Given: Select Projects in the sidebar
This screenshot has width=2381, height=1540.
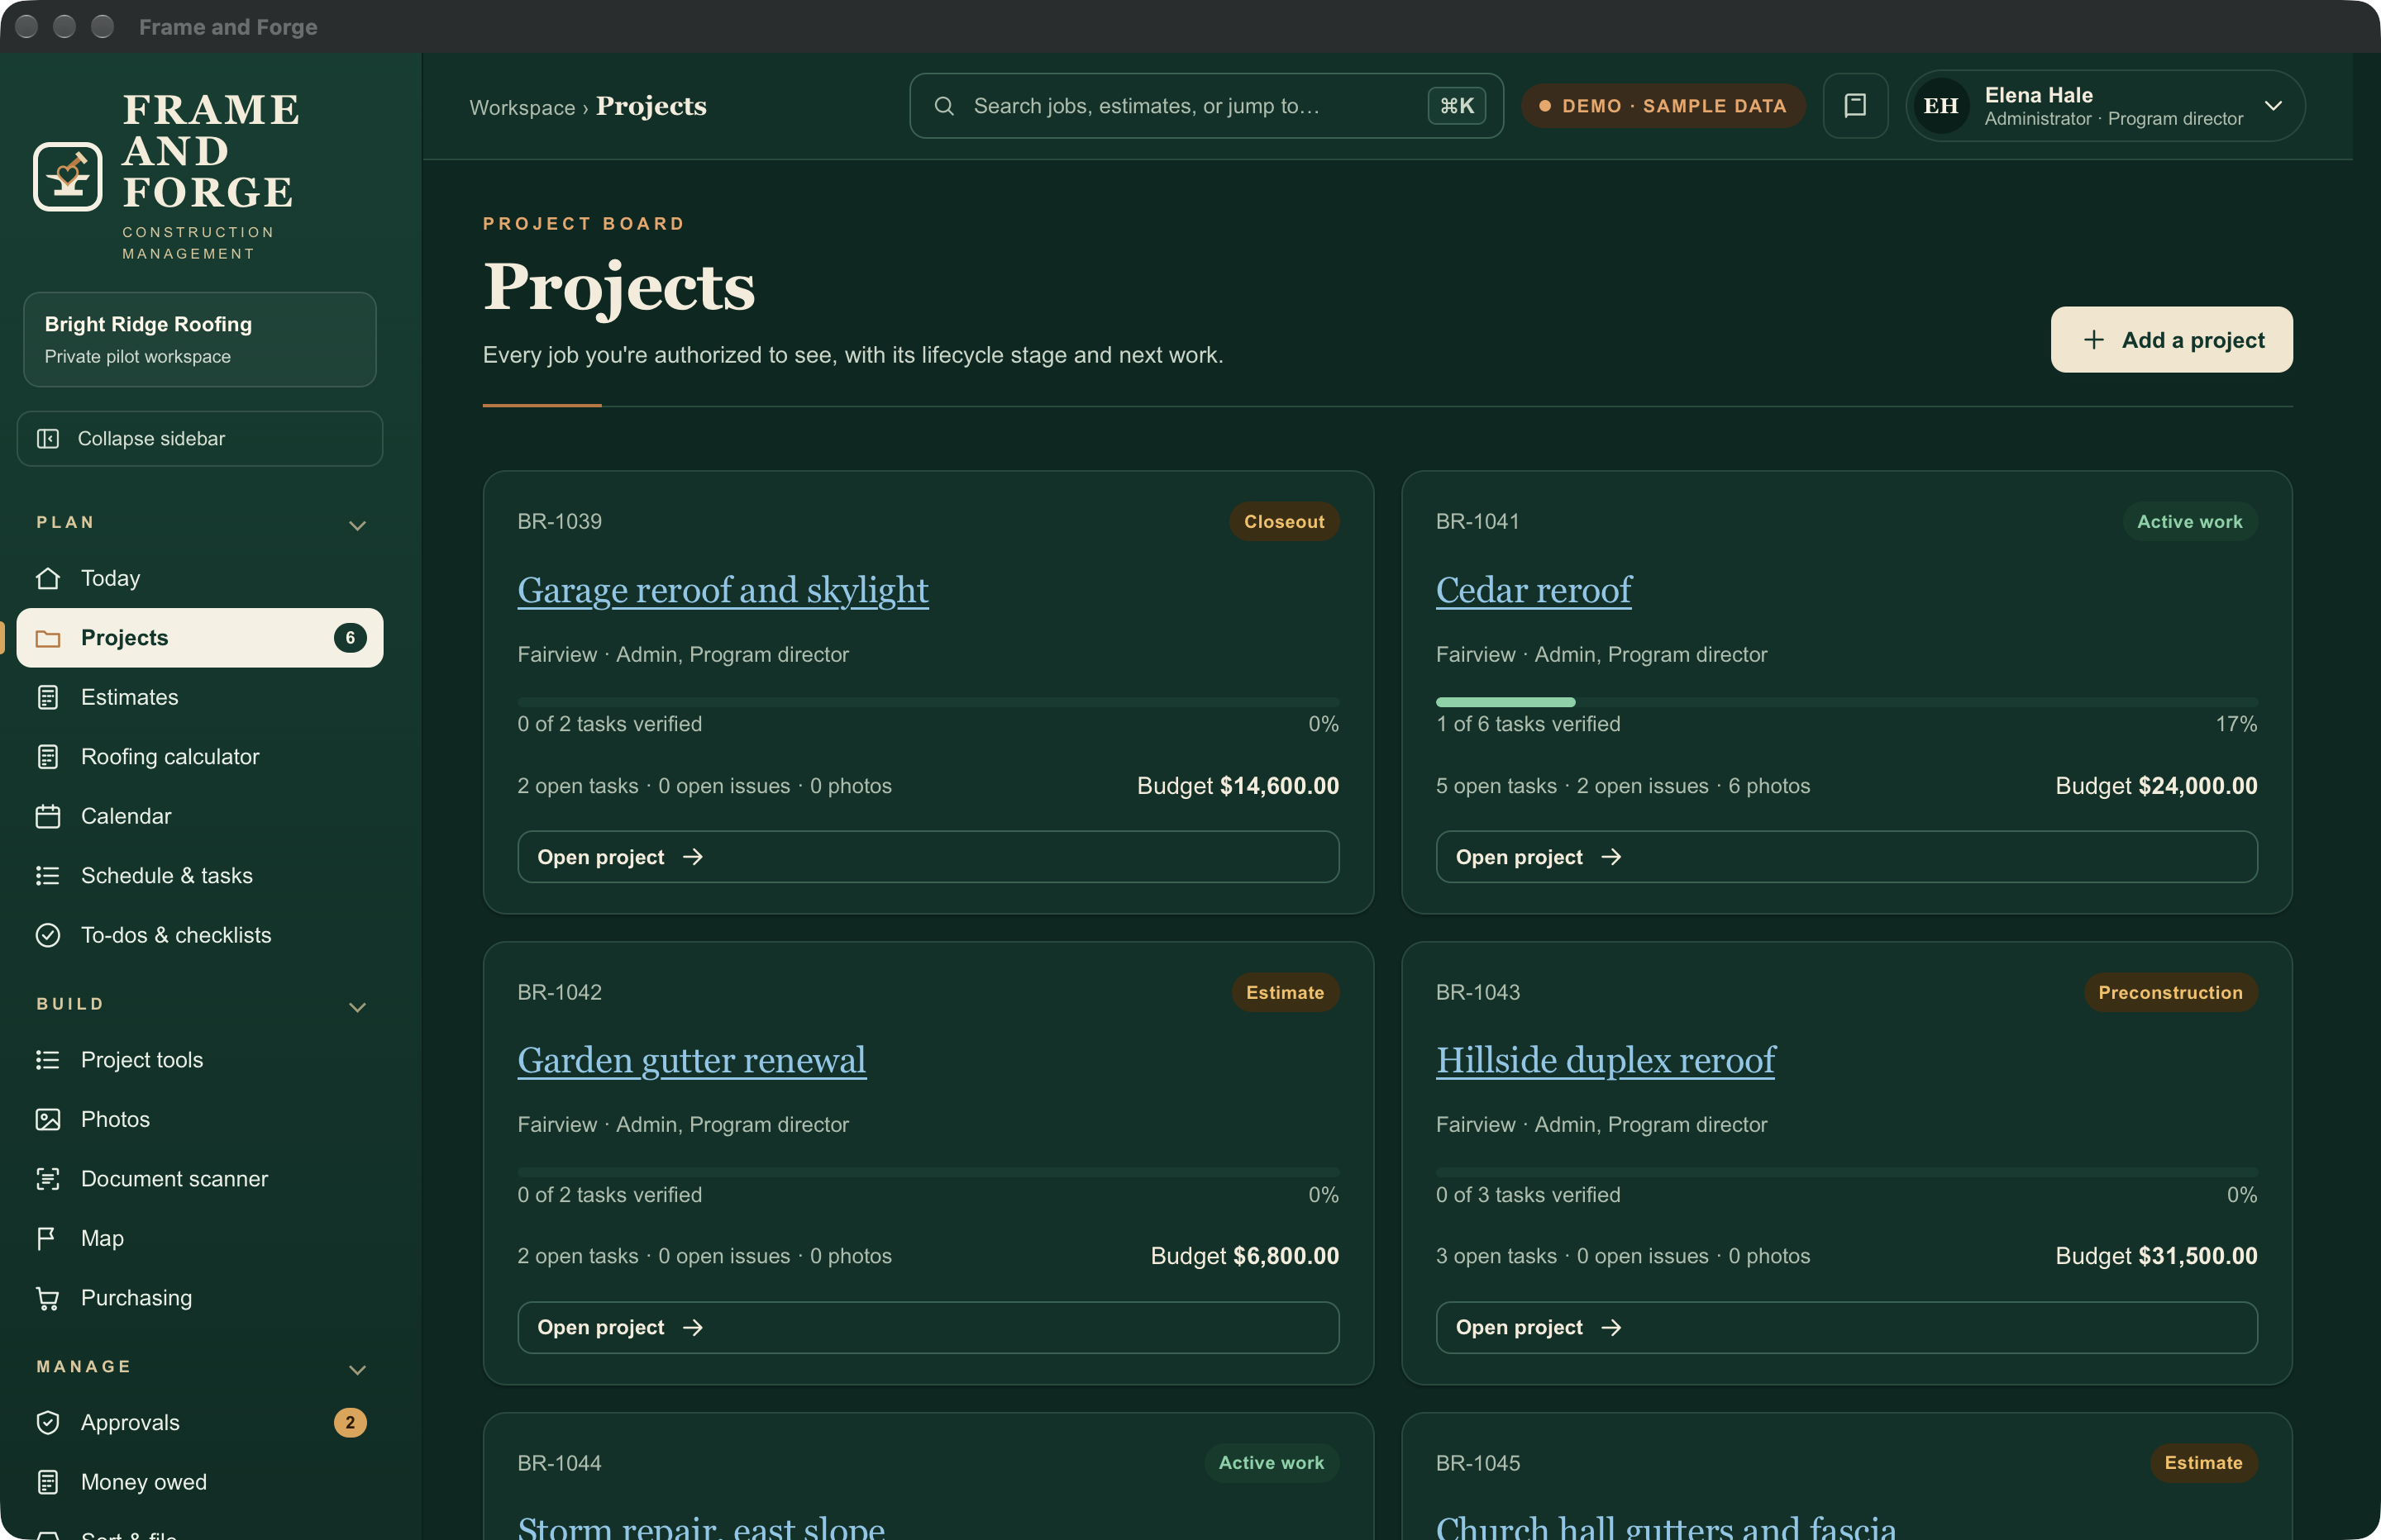Looking at the screenshot, I should 200,638.
